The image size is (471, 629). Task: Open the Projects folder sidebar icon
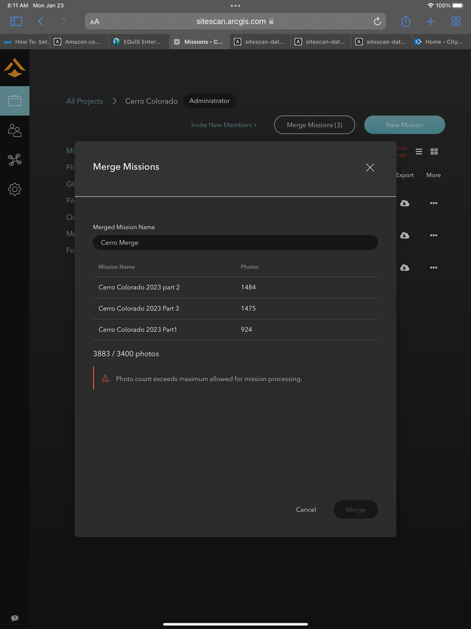click(14, 101)
